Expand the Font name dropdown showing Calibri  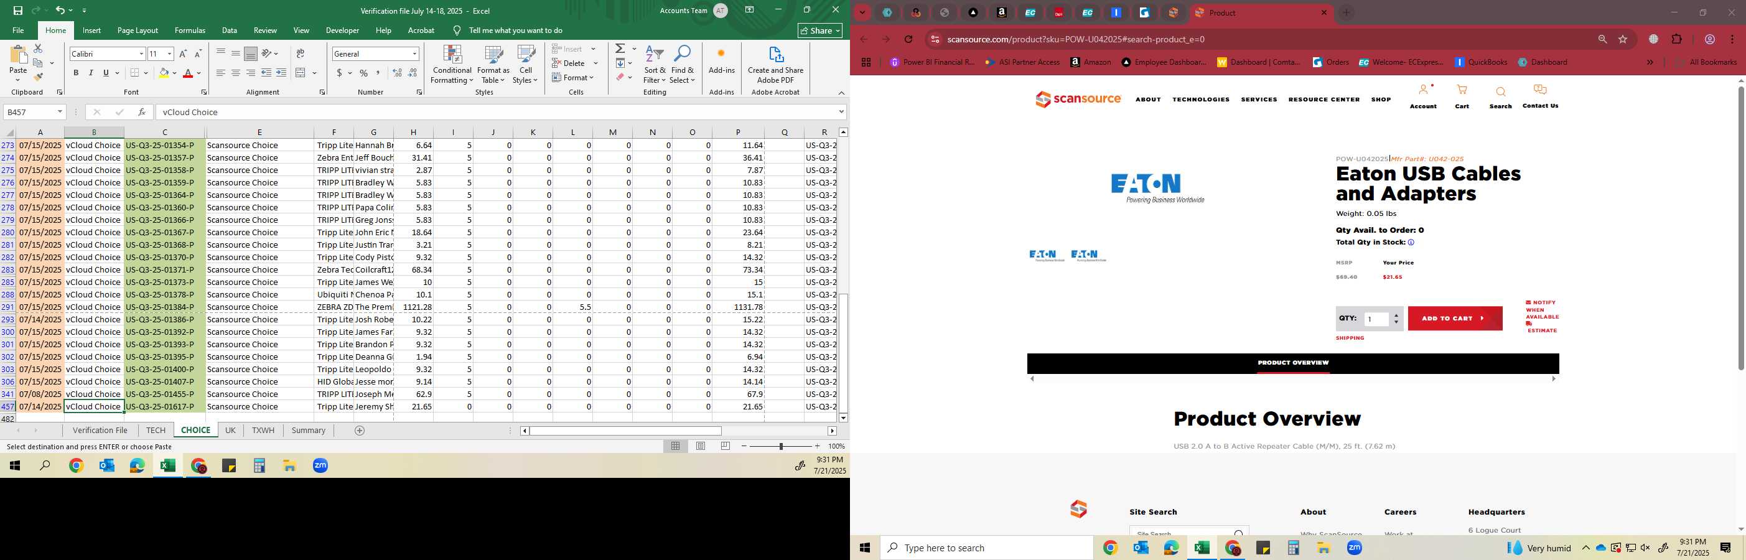click(142, 54)
